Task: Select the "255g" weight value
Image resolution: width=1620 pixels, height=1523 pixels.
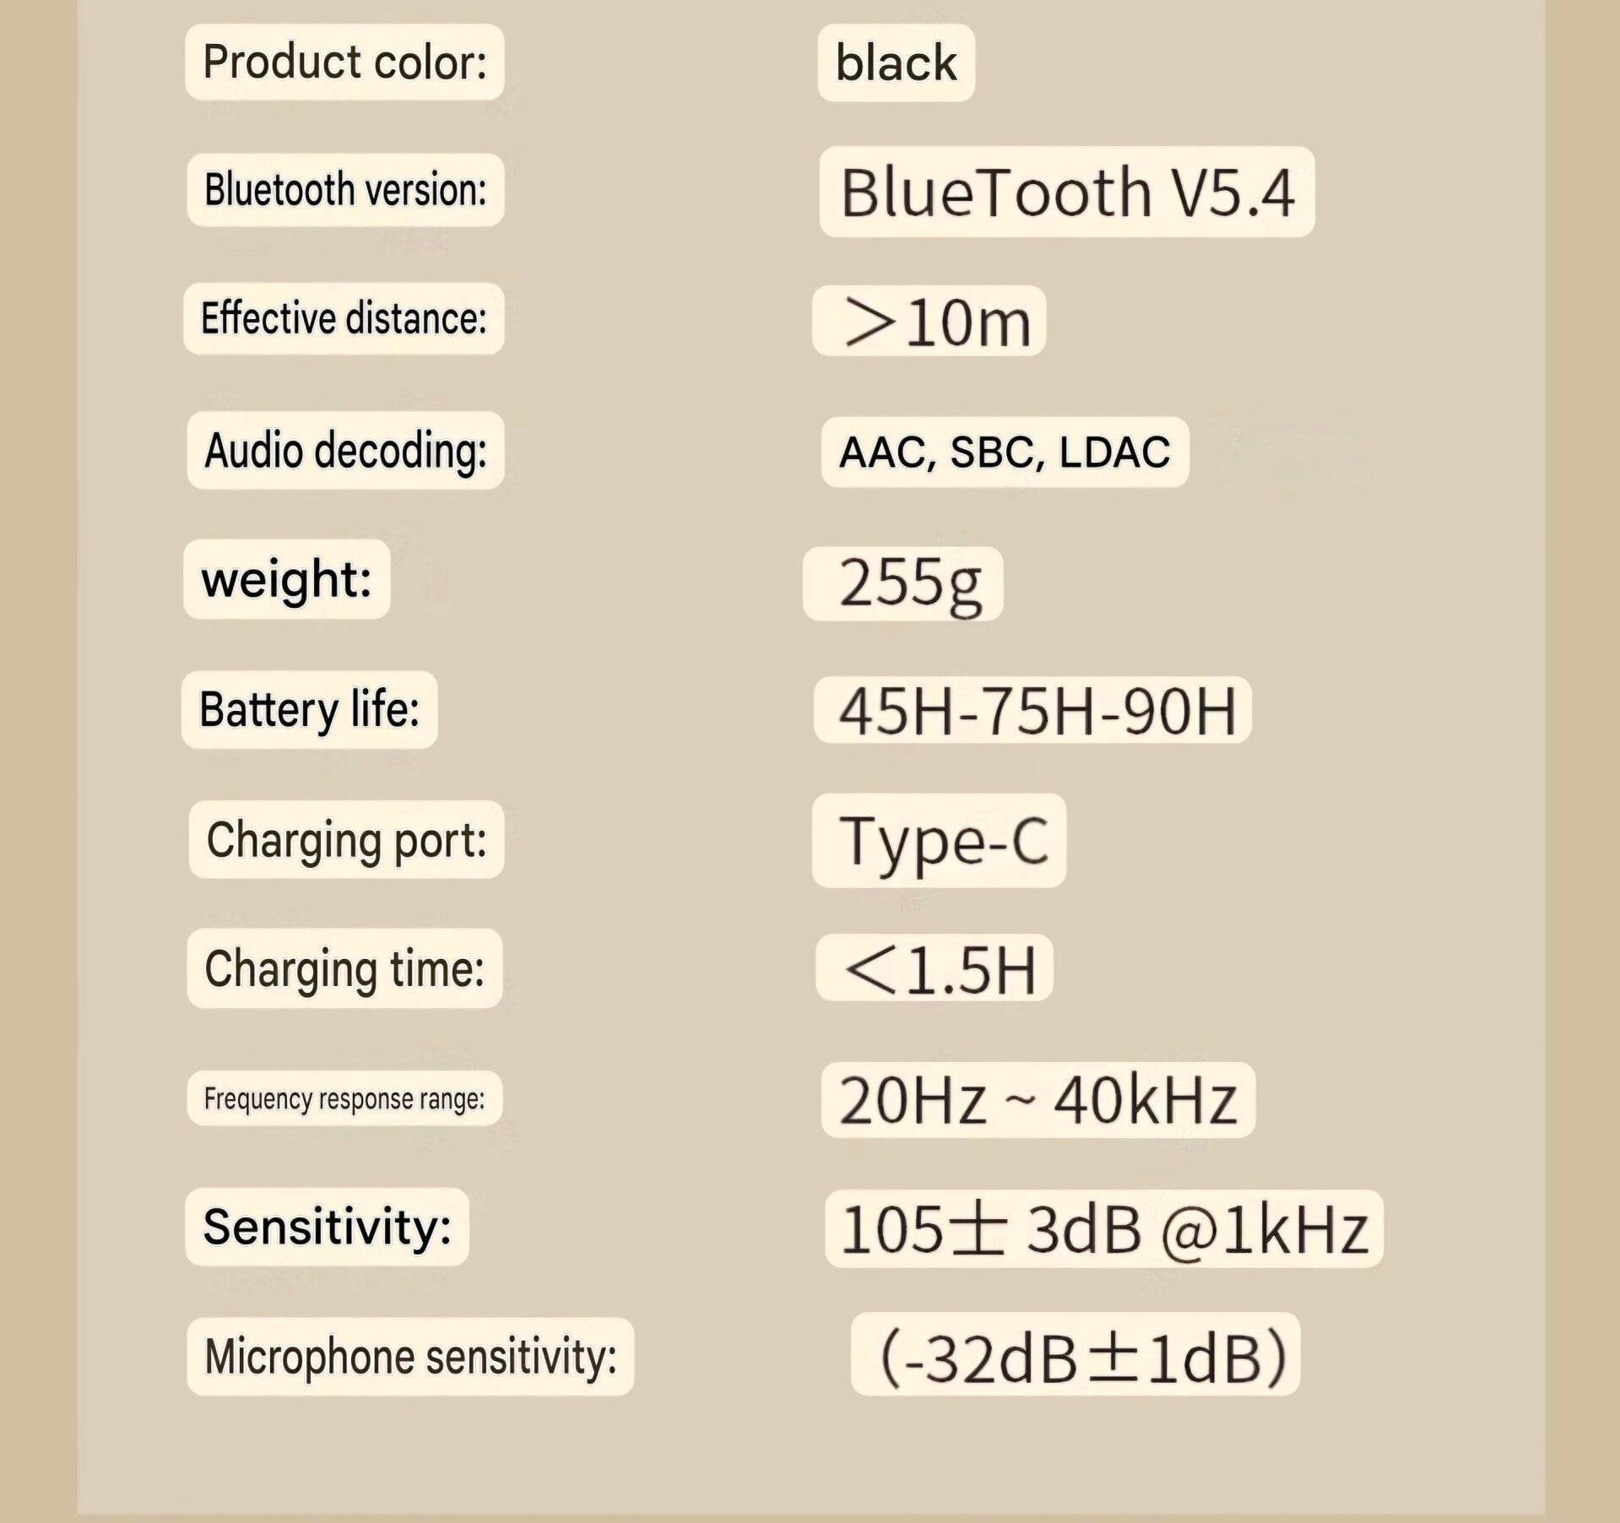Action: pos(903,583)
